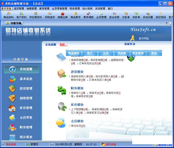
Task: Open the 官方网站 link
Action: (x=144, y=38)
